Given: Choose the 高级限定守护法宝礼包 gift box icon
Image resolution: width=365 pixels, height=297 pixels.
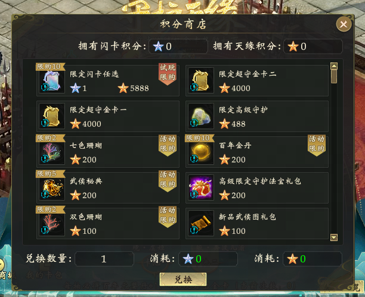Looking at the screenshot, I should coord(200,187).
